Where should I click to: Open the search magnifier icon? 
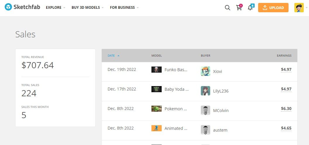[x=227, y=8]
